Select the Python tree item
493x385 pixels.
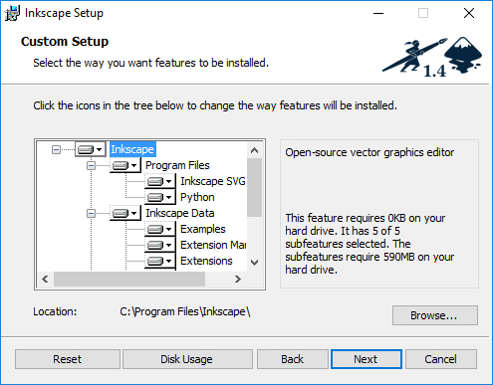click(x=197, y=197)
